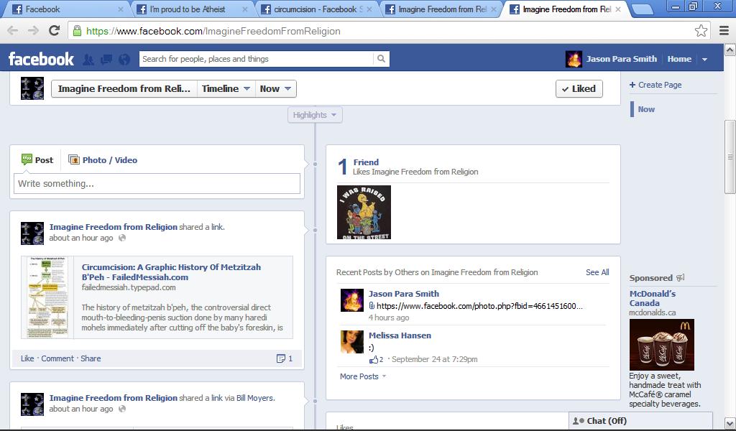Click Friend heading in likes box

tap(366, 162)
